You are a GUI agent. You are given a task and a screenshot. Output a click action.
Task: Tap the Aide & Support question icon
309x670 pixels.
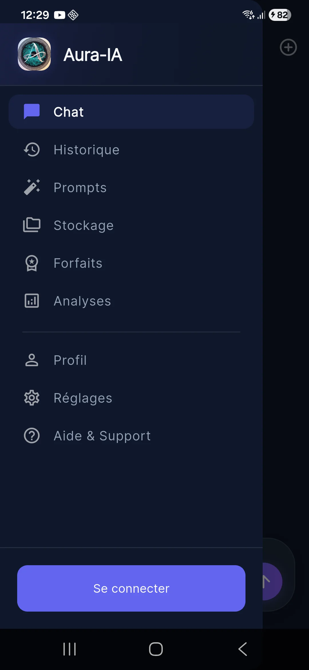tap(32, 435)
